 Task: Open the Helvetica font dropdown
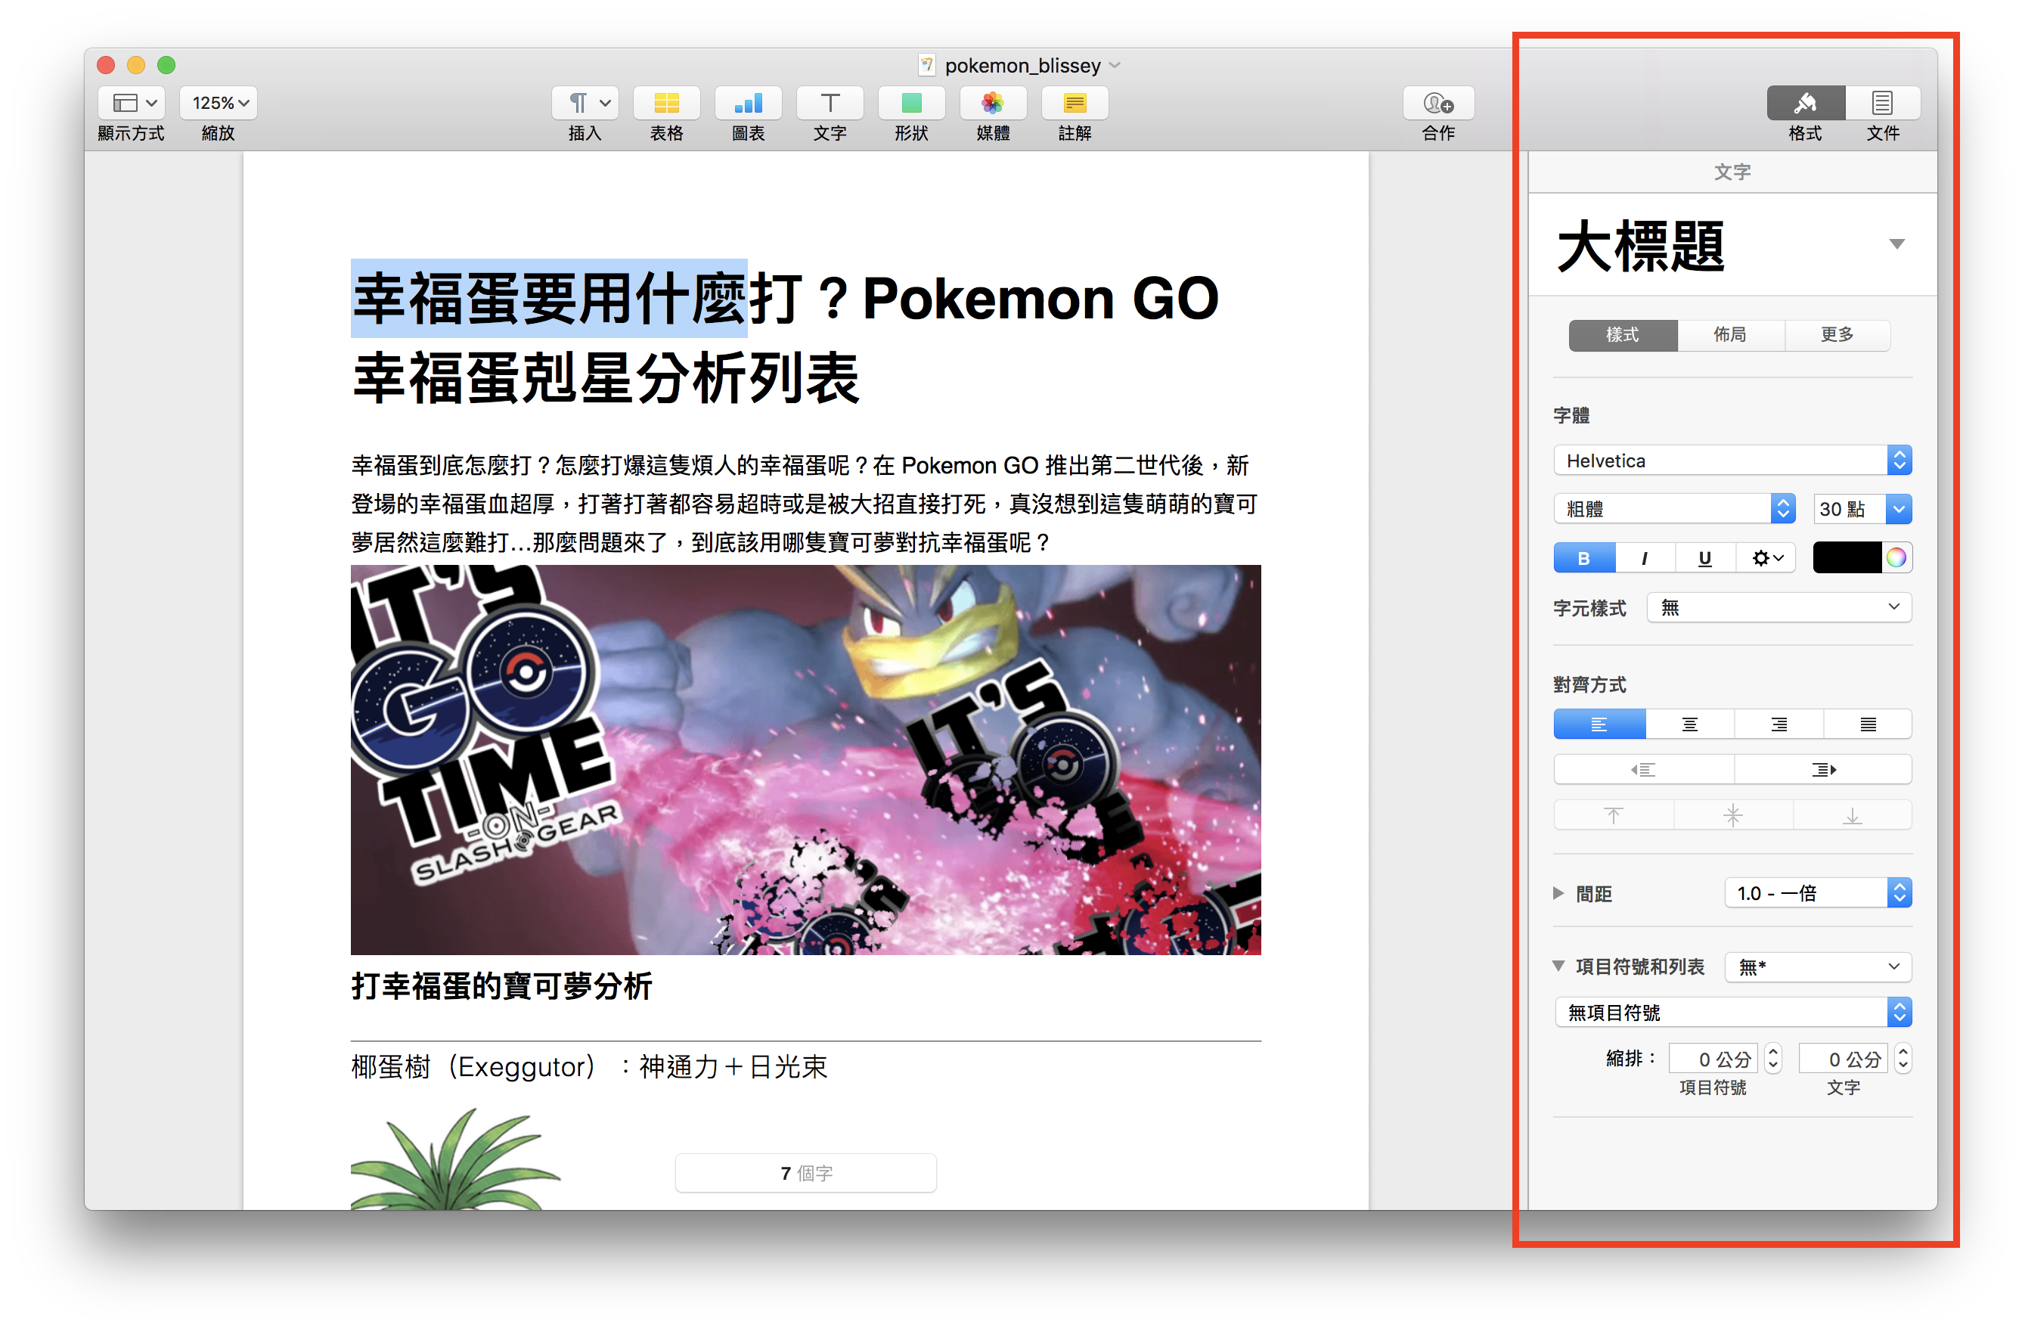tap(1732, 461)
